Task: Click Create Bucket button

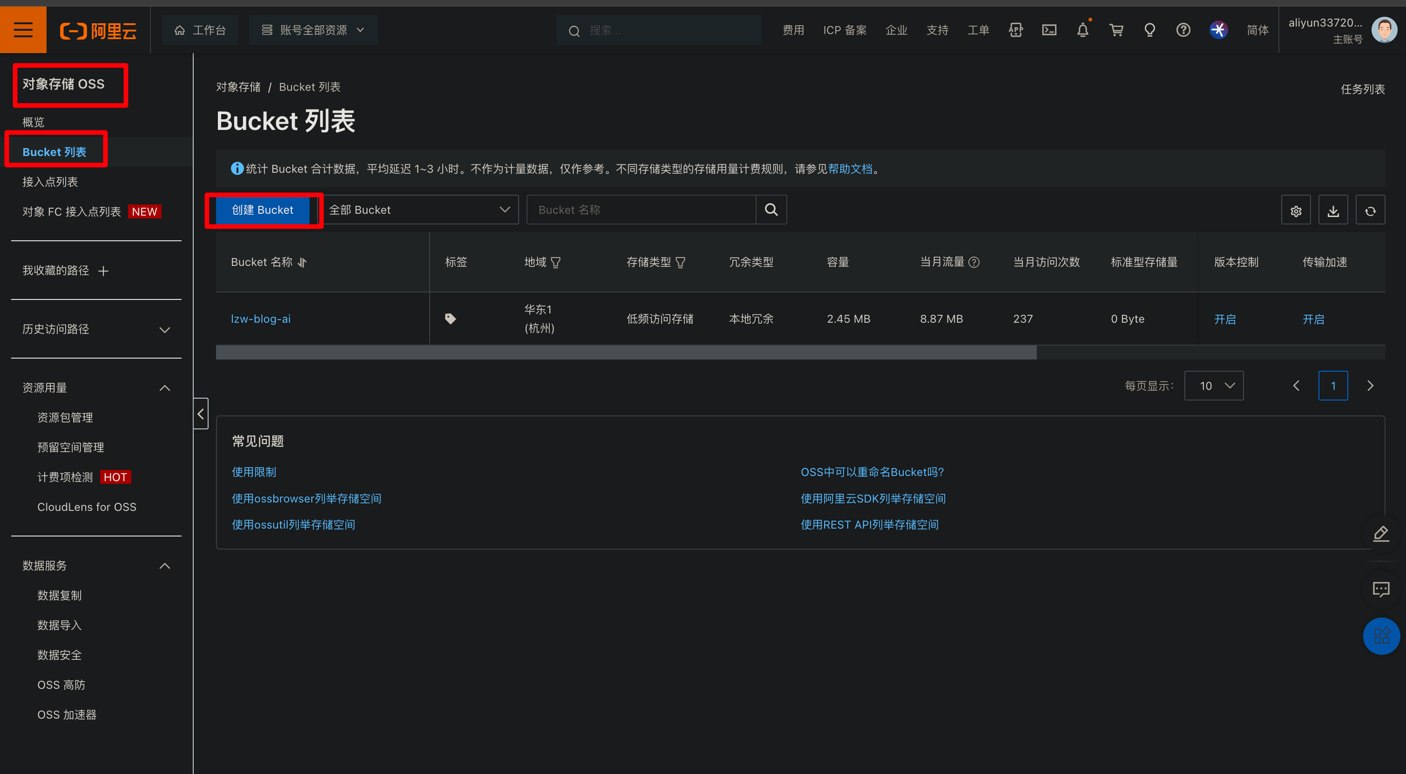Action: [x=263, y=210]
